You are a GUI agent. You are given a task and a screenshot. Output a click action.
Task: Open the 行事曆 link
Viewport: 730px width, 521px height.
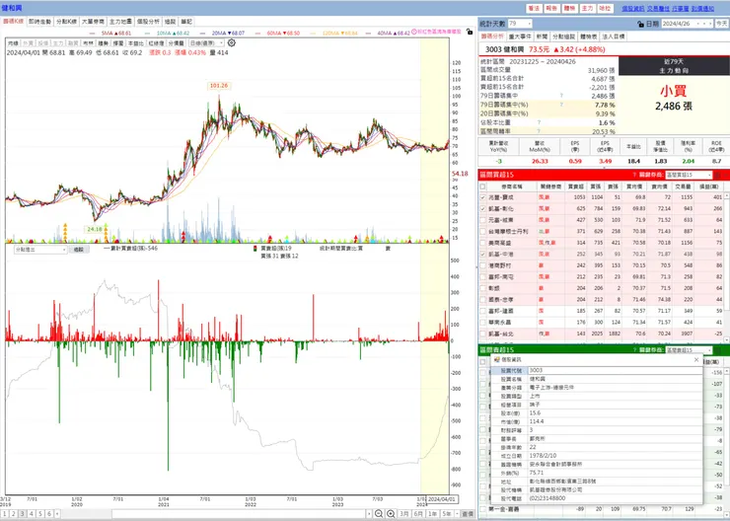681,9
